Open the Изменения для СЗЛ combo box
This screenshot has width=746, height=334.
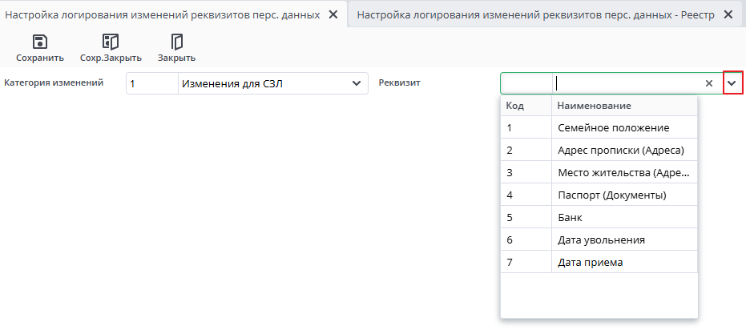tap(273, 84)
